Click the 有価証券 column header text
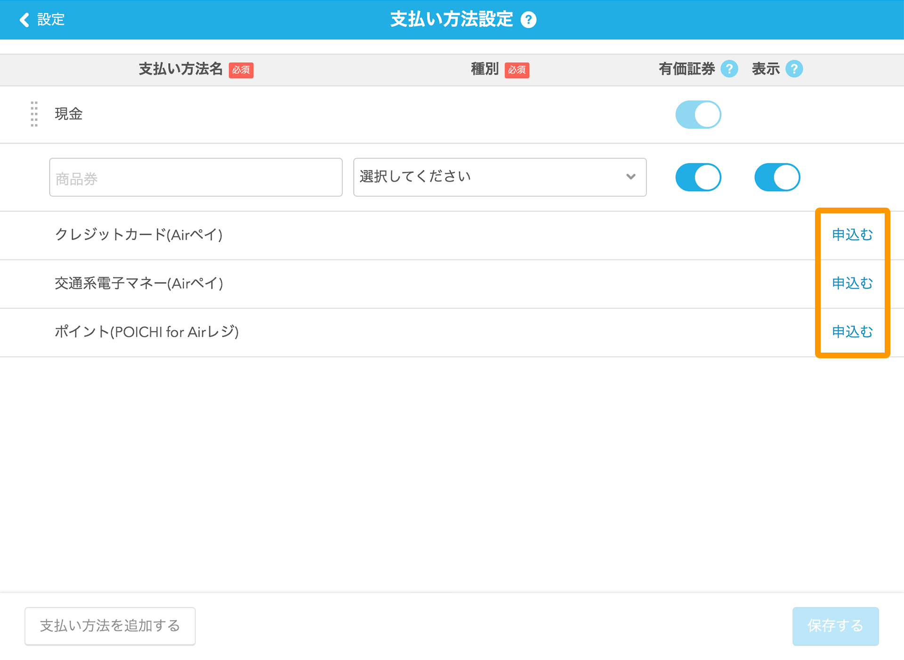Screen dimensions: 904x660 tap(686, 69)
